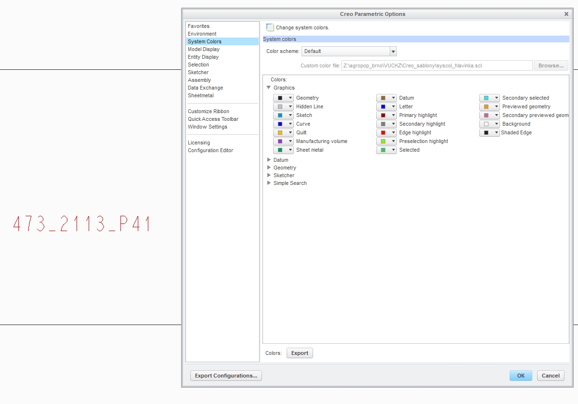This screenshot has width=578, height=404.
Task: Open the Primary highlight color dropdown
Action: click(386, 115)
